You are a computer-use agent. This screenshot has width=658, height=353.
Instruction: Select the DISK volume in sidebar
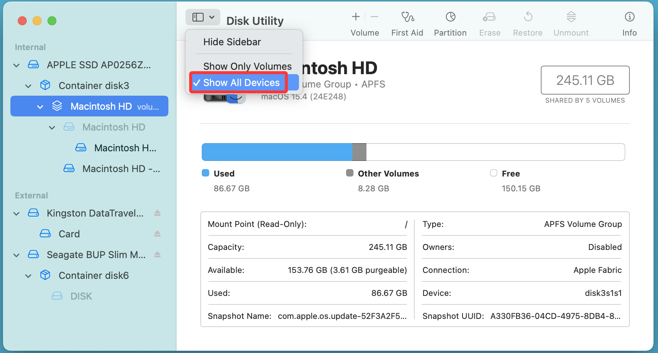pos(81,296)
